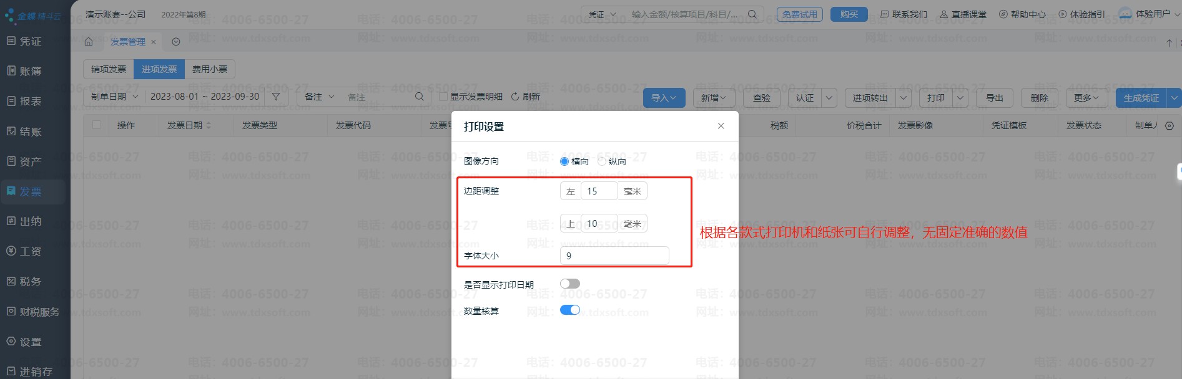Expand the 制单日期 dropdown selector
This screenshot has width=1182, height=379.
pos(114,97)
